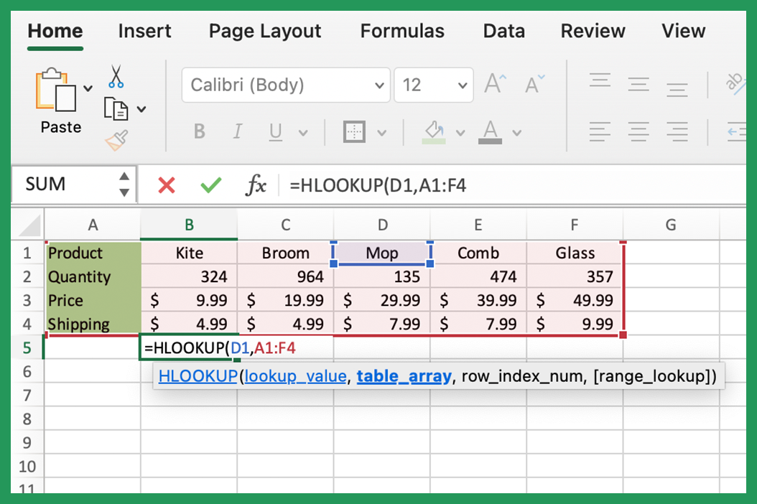The height and width of the screenshot is (504, 757).
Task: Apply bold formatting
Action: coord(199,132)
